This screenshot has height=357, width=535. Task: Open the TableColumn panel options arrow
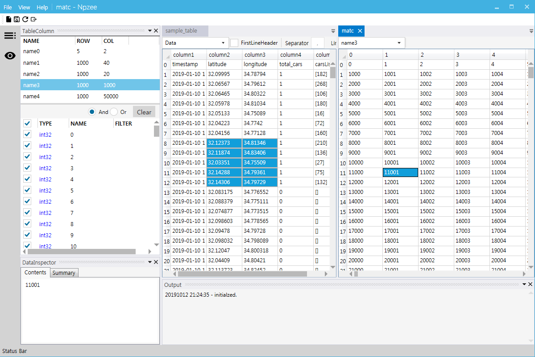pyautogui.click(x=150, y=31)
